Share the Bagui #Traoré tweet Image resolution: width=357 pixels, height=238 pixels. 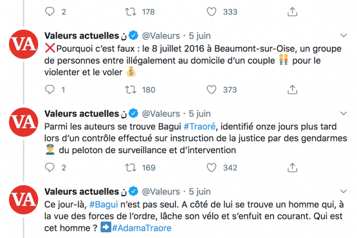[292, 168]
